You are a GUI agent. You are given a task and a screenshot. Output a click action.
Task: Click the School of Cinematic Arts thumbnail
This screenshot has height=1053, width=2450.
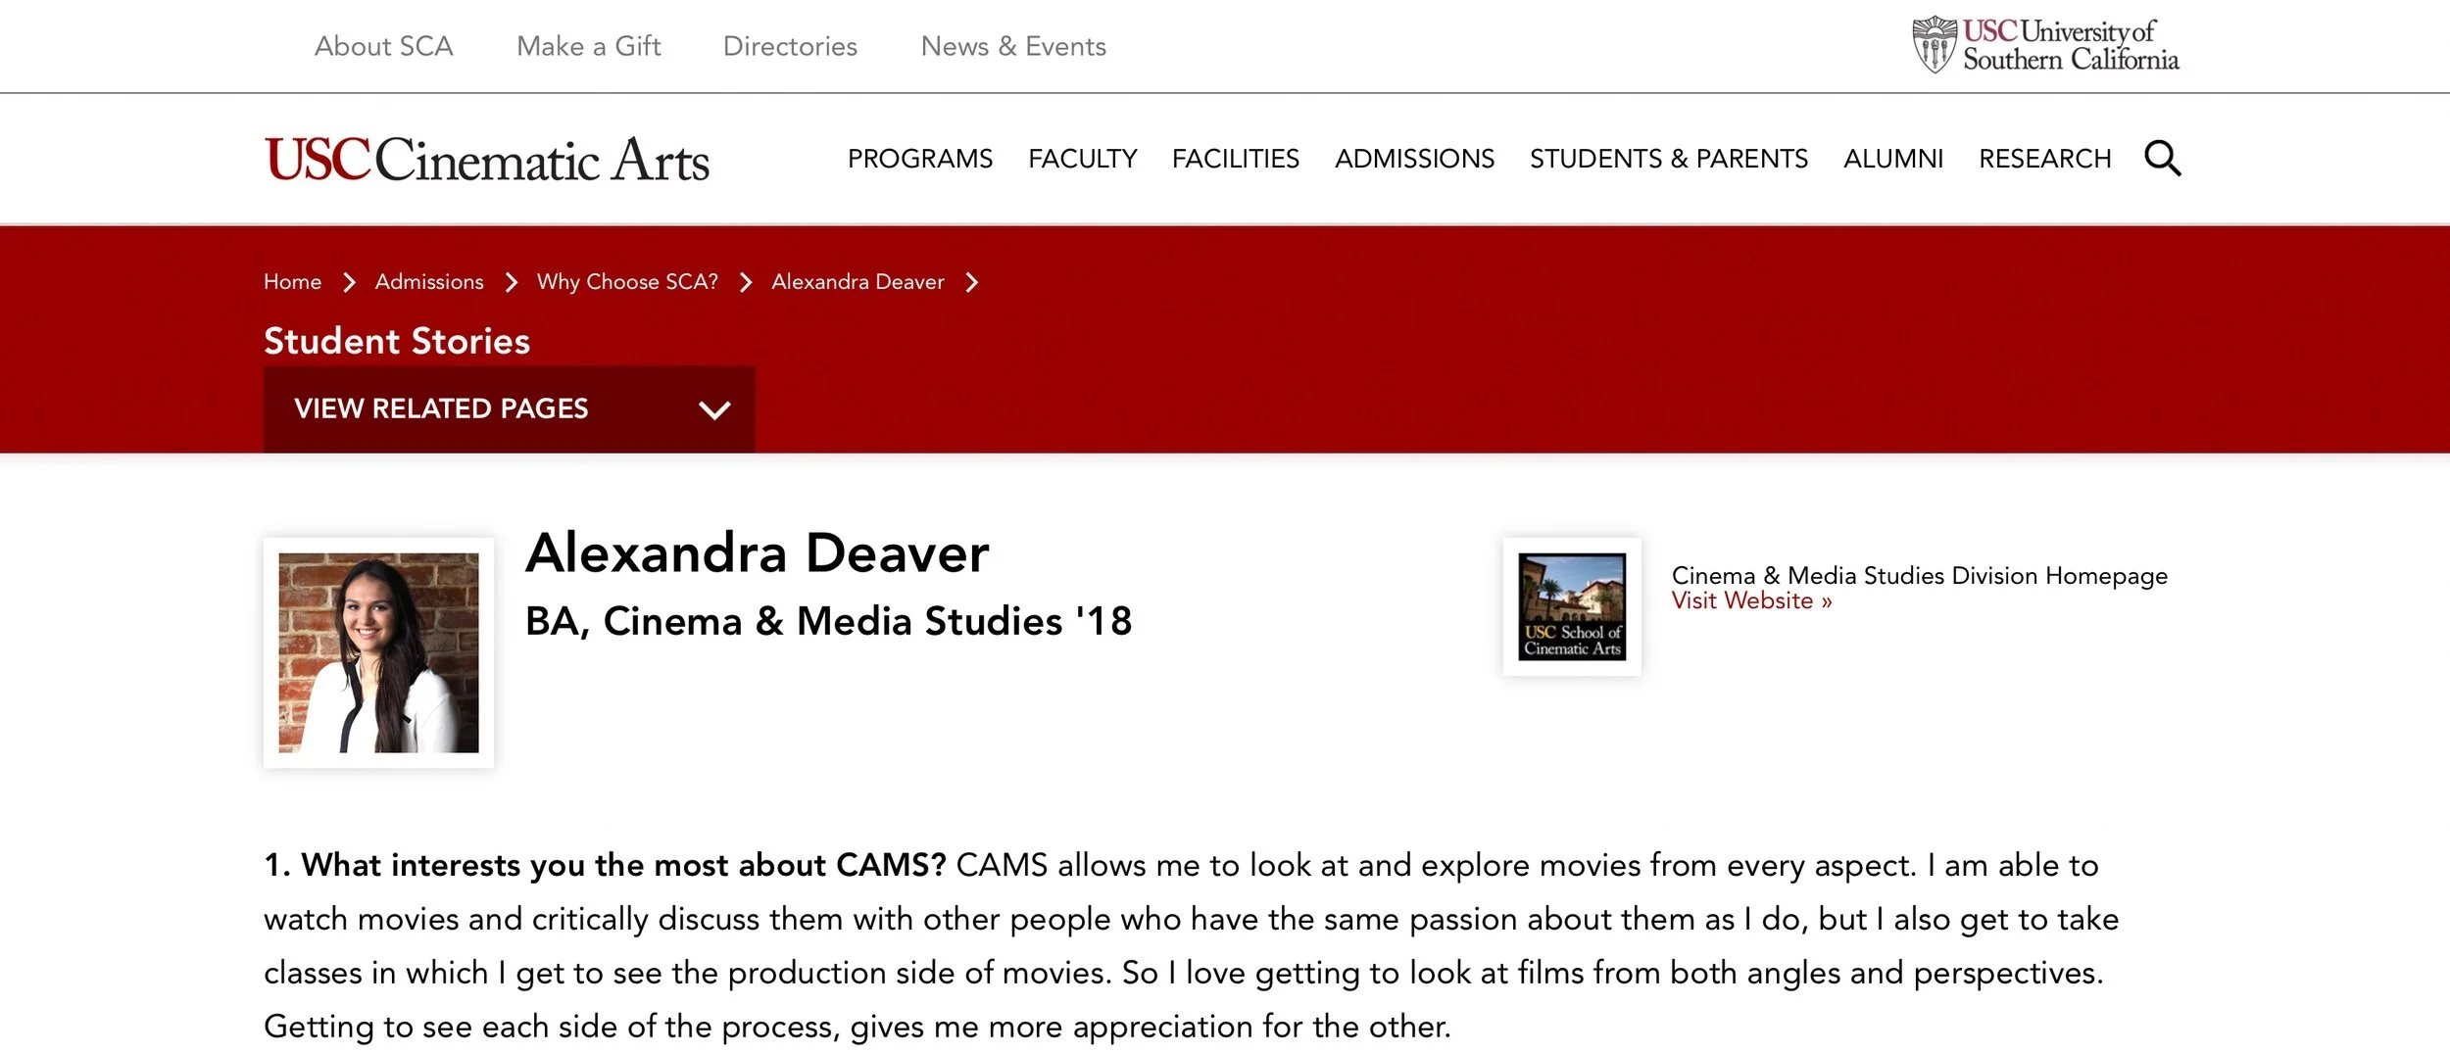pyautogui.click(x=1572, y=606)
